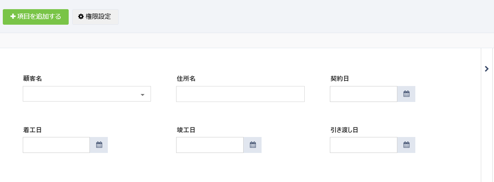Image resolution: width=494 pixels, height=182 pixels.
Task: Open the 竣工日 calendar picker icon
Action: (252, 145)
